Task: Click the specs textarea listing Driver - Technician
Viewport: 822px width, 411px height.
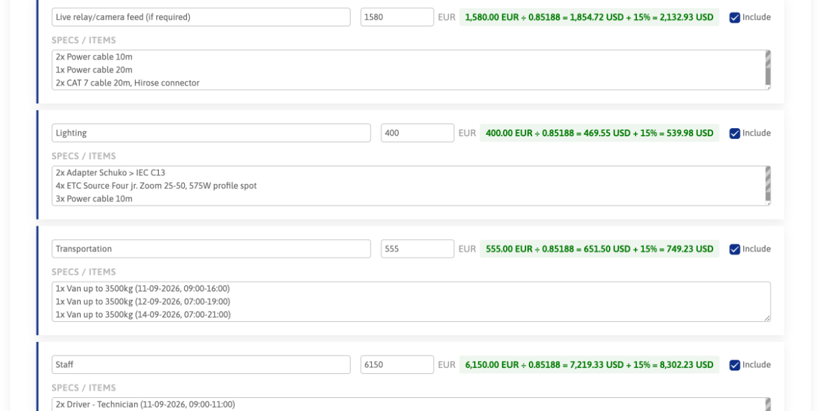Action: coord(411,404)
